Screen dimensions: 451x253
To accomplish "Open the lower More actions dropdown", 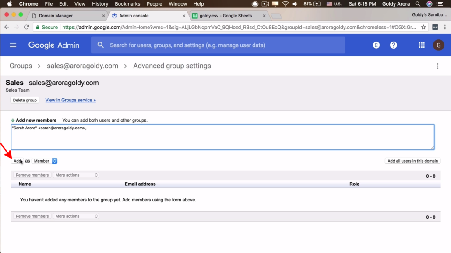I will click(76, 216).
